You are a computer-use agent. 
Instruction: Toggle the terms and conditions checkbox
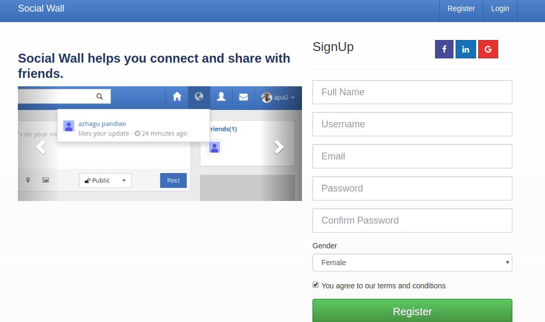click(x=316, y=285)
